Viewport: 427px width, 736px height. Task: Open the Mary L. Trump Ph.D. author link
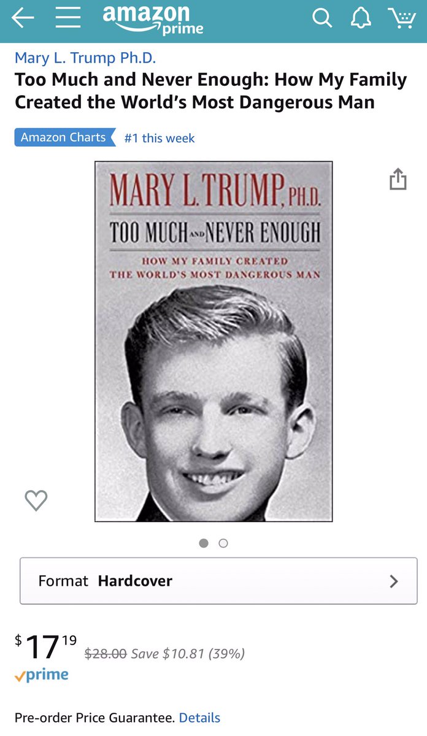[85, 58]
